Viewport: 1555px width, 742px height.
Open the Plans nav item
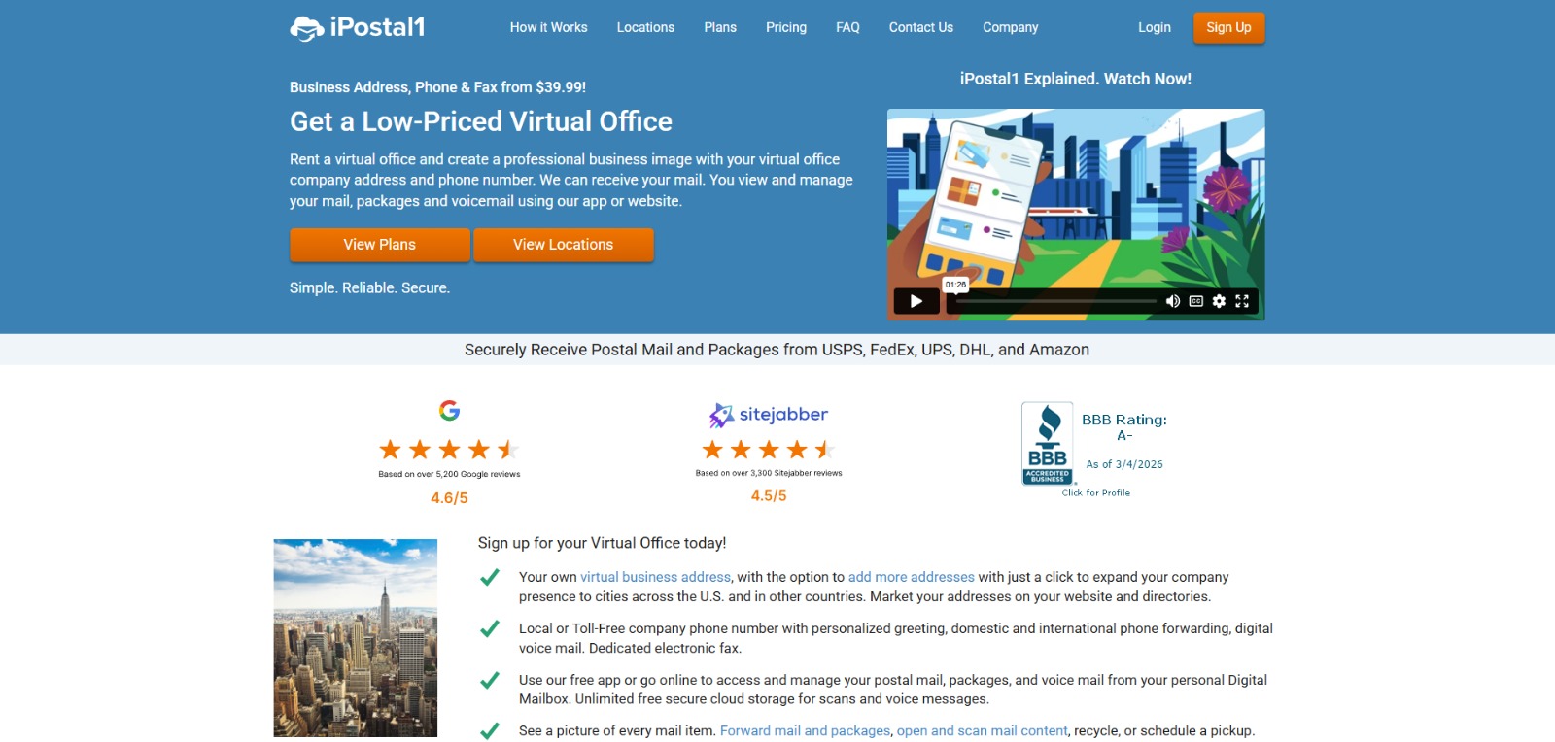tap(720, 27)
